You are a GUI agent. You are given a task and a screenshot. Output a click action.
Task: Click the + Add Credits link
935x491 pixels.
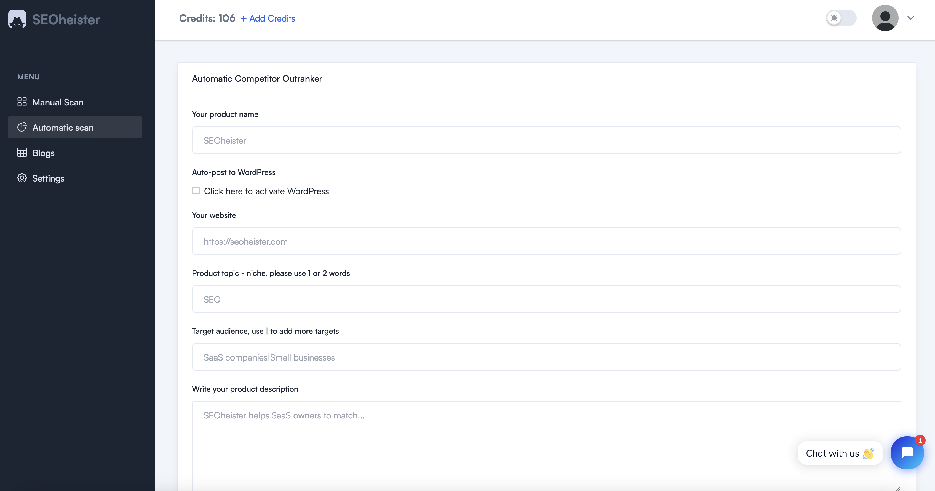click(268, 18)
